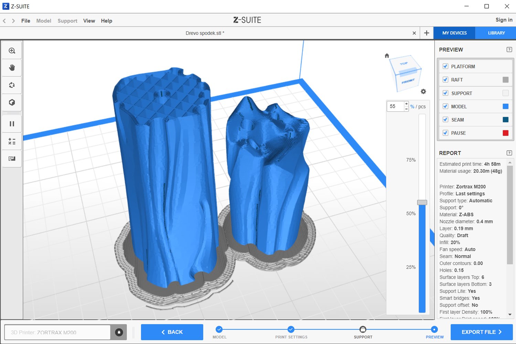Screen dimensions: 516x344
Task: Open view settings gear icon
Action: (423, 92)
